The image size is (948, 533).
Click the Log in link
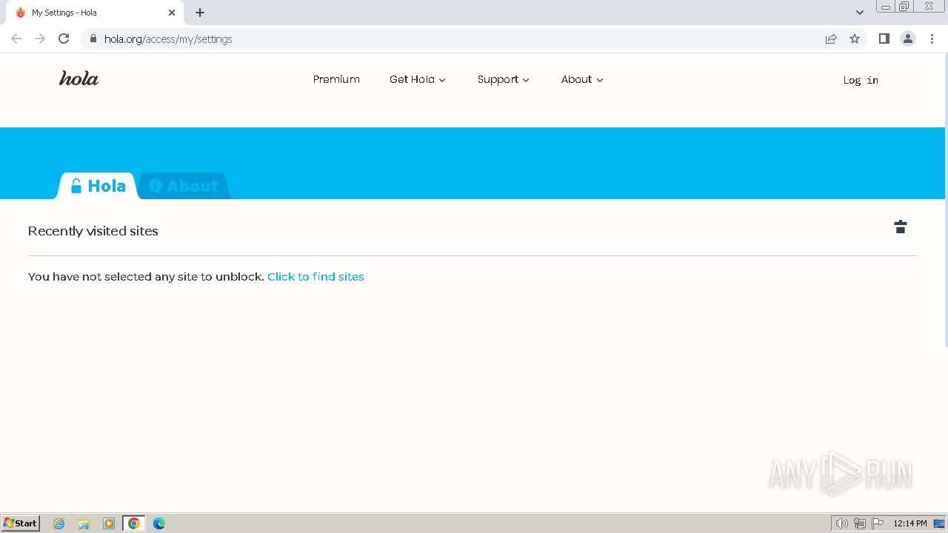click(x=861, y=80)
